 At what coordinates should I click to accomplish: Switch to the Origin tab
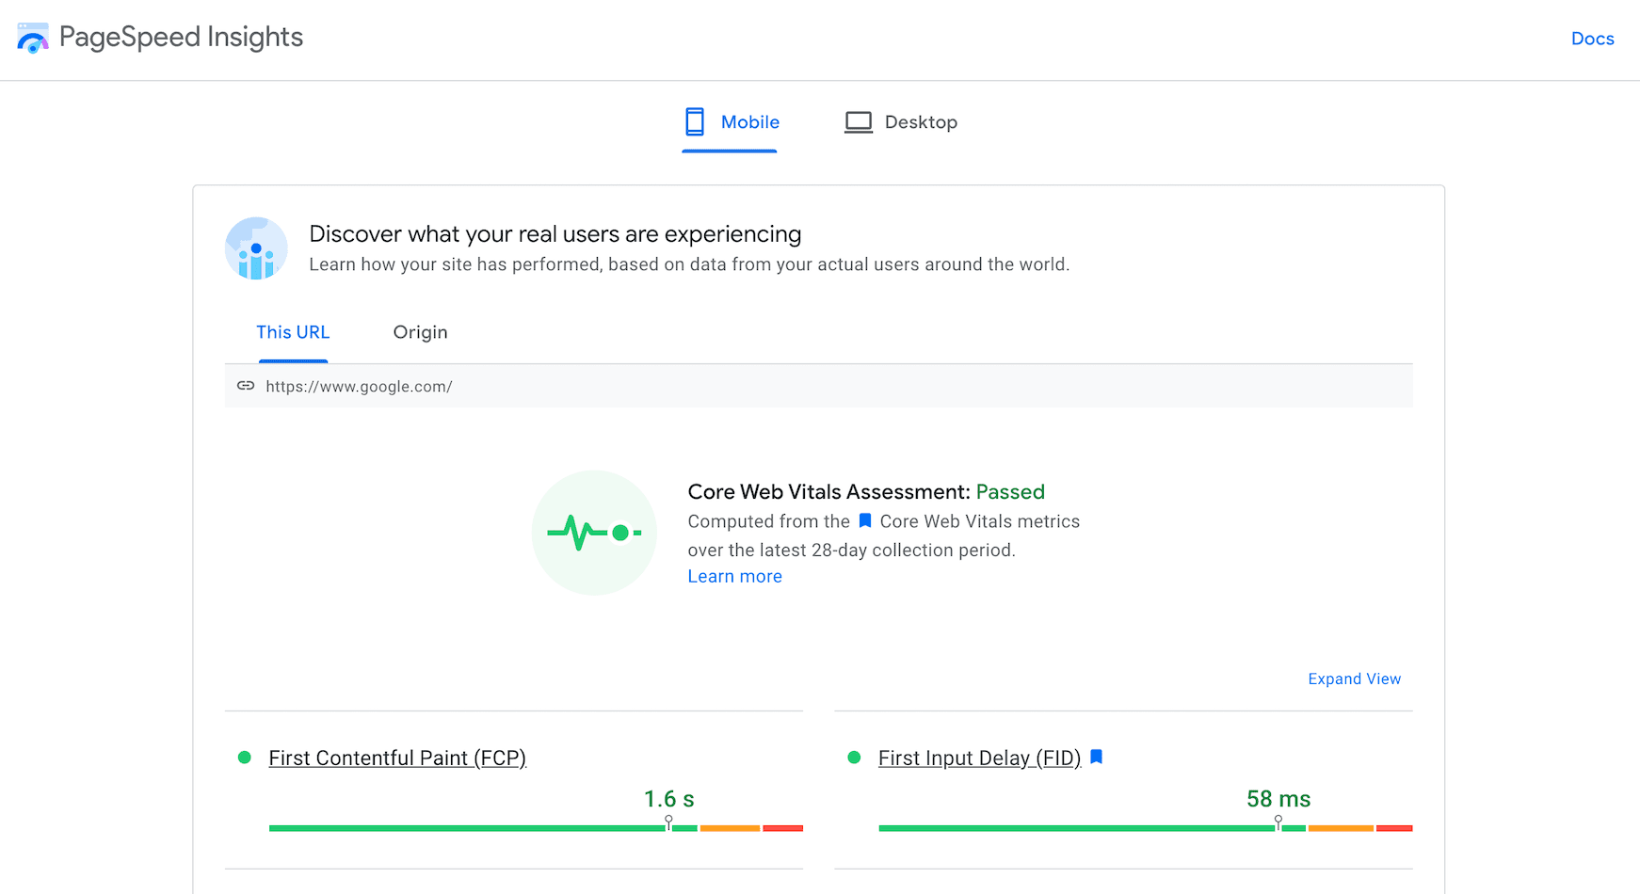[420, 332]
